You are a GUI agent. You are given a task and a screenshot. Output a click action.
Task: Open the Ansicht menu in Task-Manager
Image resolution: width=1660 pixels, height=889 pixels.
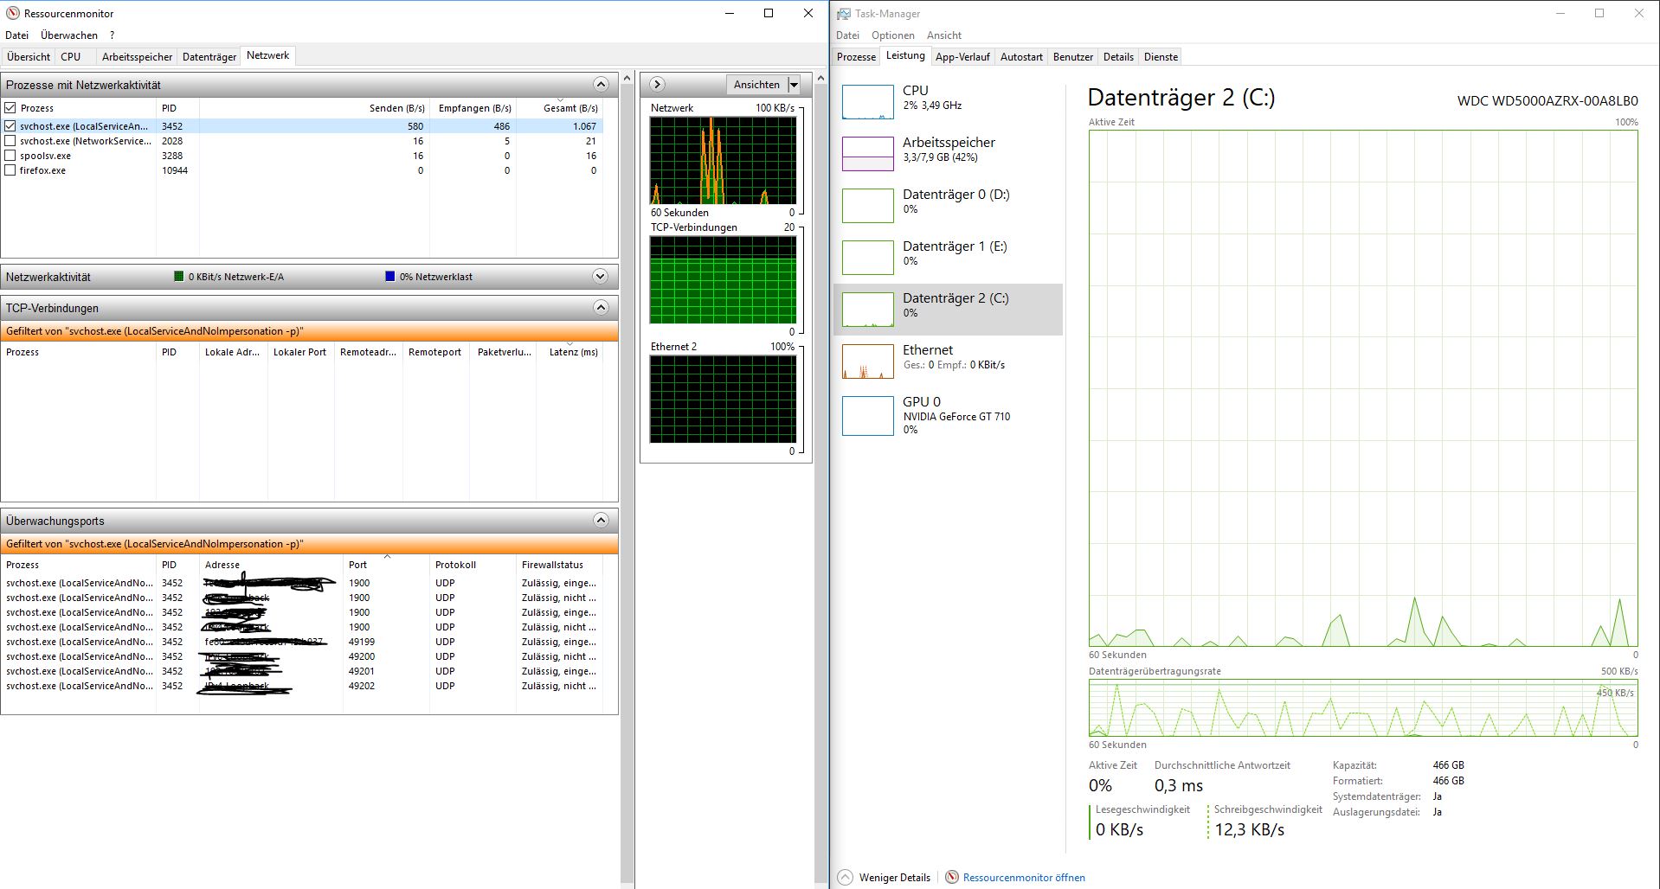(x=944, y=35)
